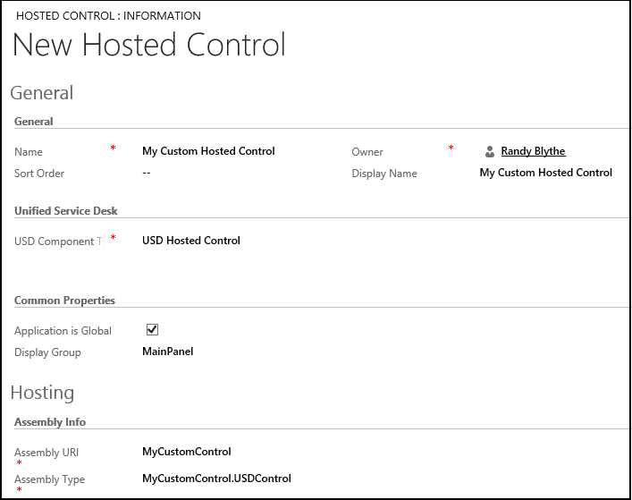This screenshot has height=500, width=632.
Task: Collapse the Hosting tab heading
Action: point(42,393)
